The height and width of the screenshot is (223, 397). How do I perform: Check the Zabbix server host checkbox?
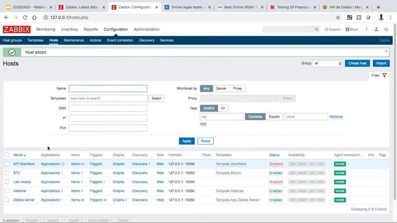(7, 199)
